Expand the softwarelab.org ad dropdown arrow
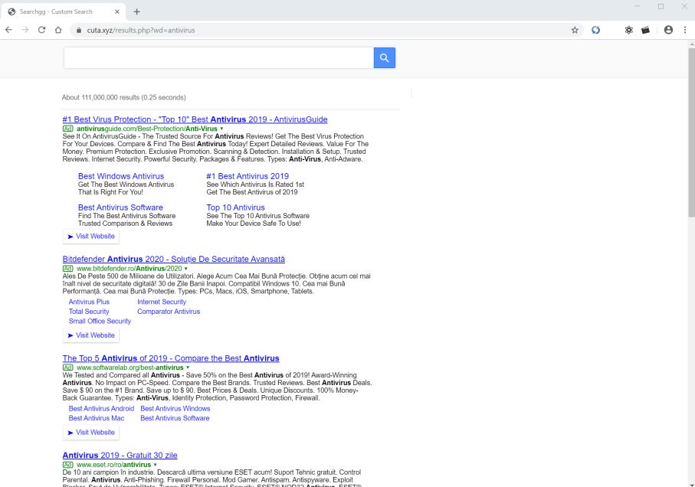Viewport: 695px width, 487px height. (x=188, y=368)
